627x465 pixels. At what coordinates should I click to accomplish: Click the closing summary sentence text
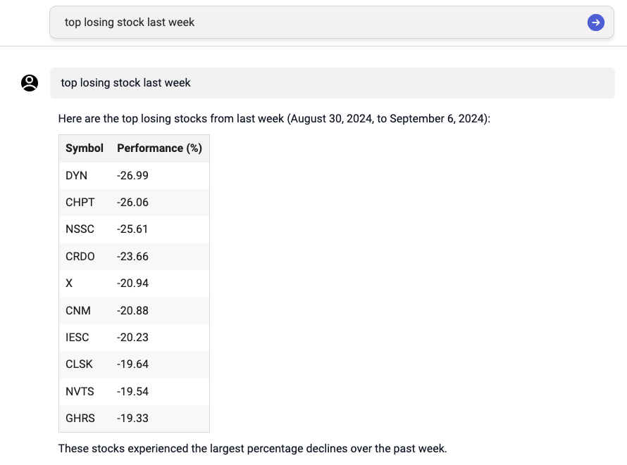tap(252, 449)
